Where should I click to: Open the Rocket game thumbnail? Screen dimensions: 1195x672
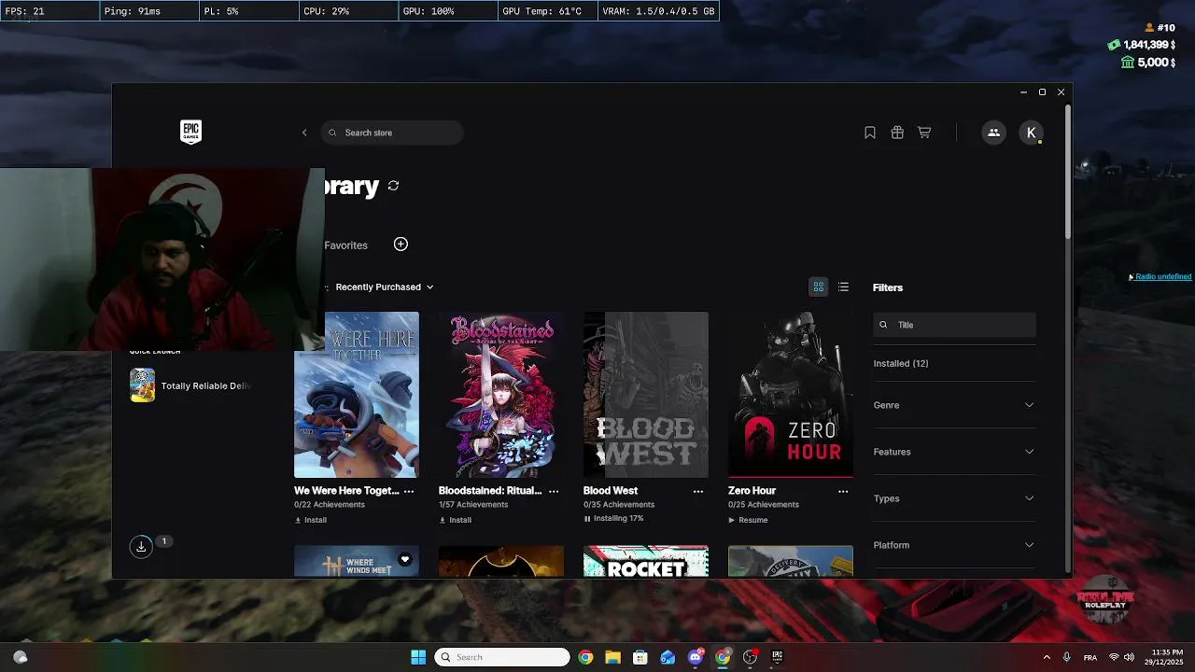[x=646, y=562]
